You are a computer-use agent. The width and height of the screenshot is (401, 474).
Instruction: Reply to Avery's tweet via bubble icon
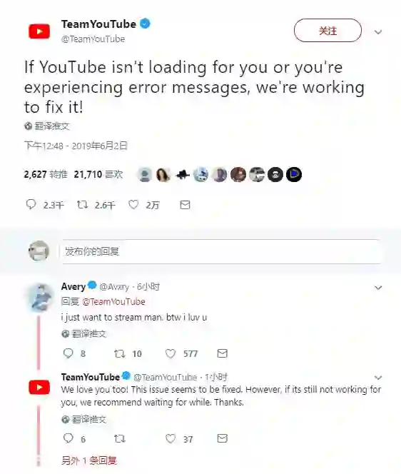68,353
